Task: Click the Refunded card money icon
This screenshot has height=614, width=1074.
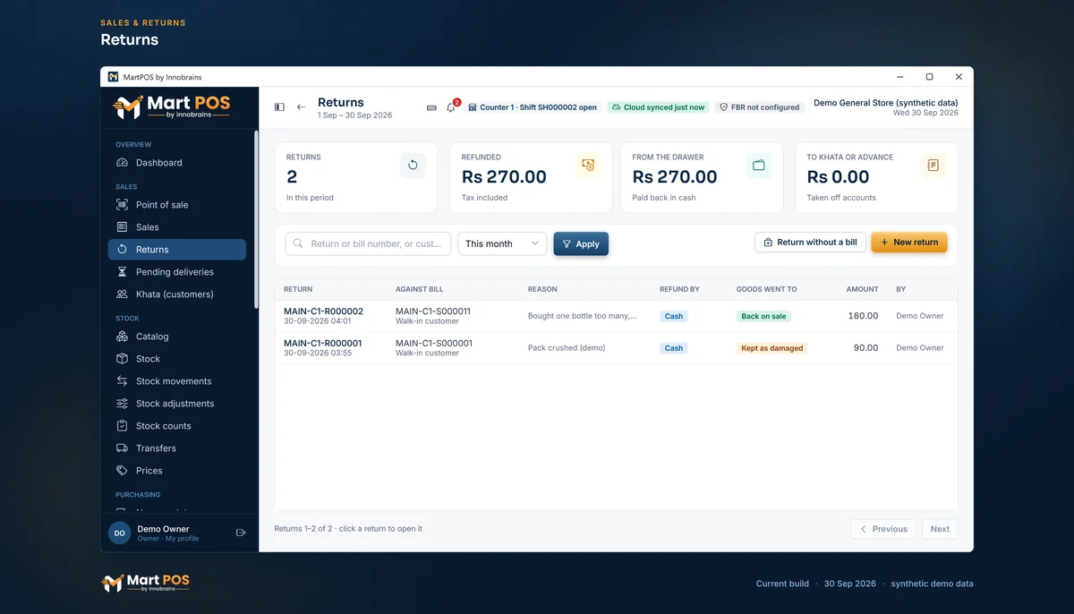Action: [x=588, y=165]
